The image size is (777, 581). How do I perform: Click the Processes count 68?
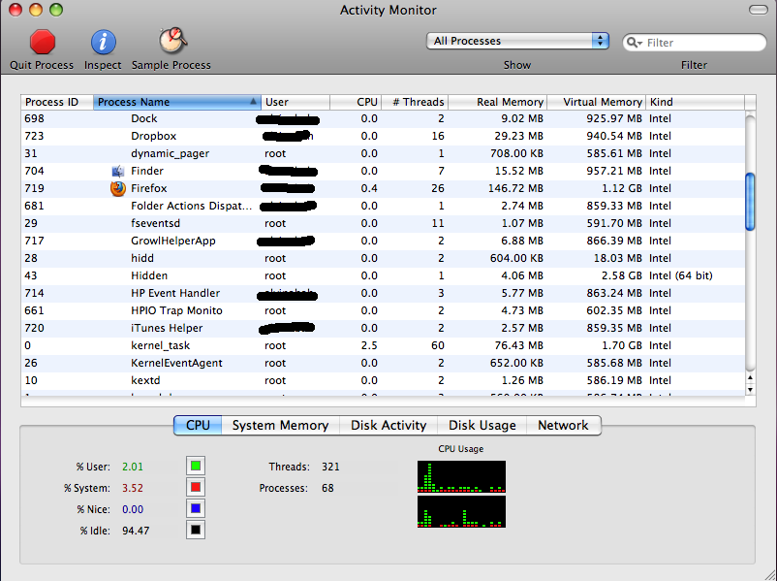click(327, 488)
